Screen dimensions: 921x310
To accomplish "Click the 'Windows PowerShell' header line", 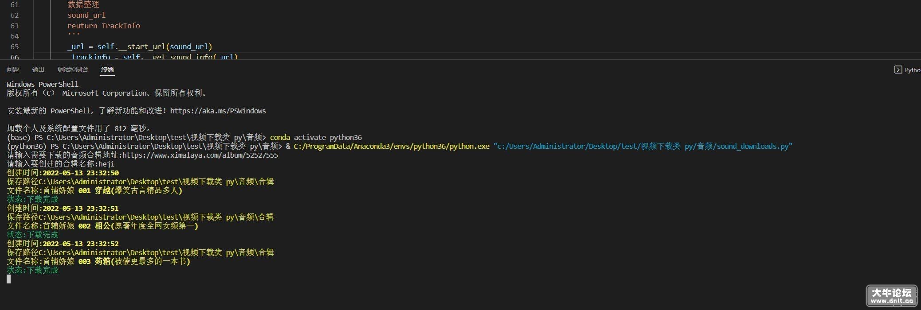I will 43,84.
